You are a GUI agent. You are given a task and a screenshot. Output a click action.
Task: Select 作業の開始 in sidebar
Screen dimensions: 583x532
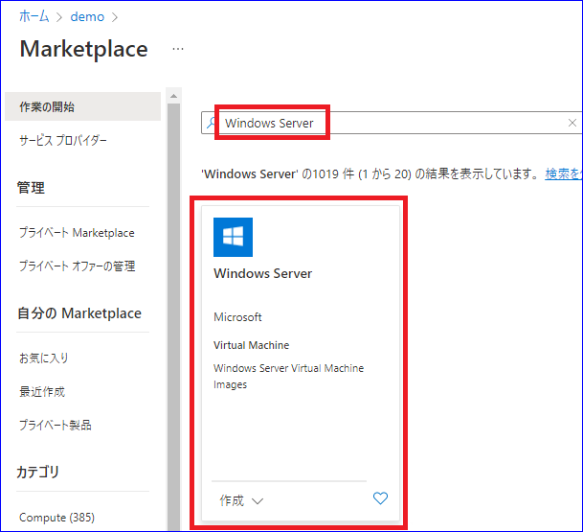coord(83,106)
